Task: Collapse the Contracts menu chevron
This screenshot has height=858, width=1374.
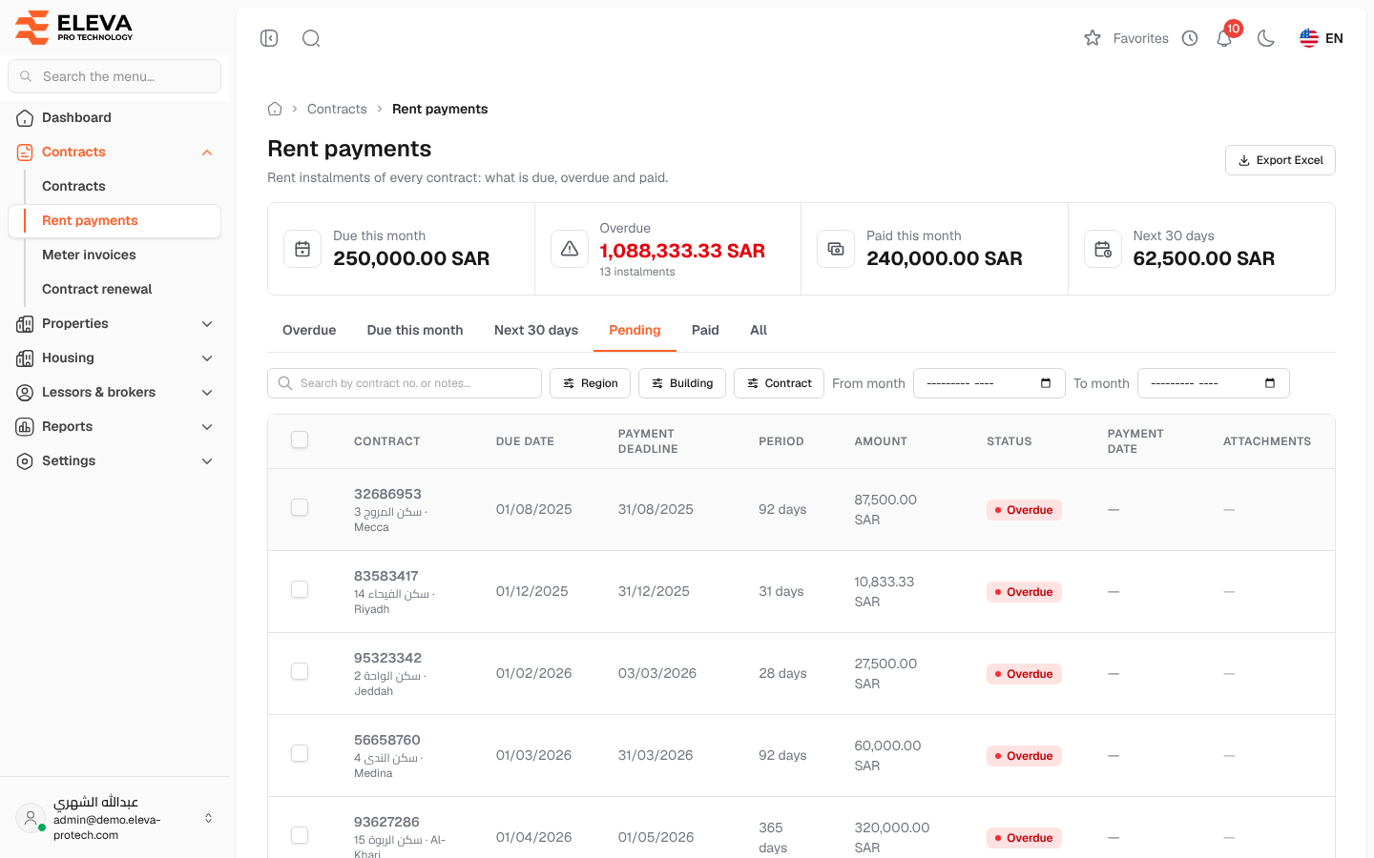Action: 207,153
